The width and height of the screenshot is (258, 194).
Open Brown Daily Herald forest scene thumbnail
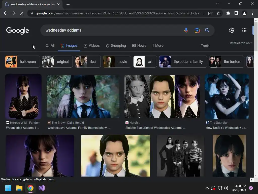83,96
